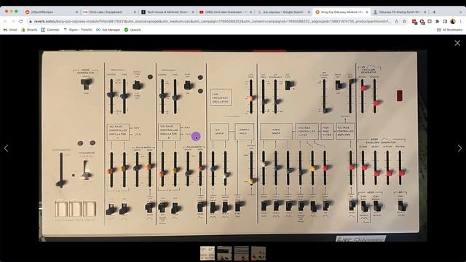Open the Shopify bookmark
Image resolution: width=466 pixels, height=262 pixels.
click(x=29, y=30)
